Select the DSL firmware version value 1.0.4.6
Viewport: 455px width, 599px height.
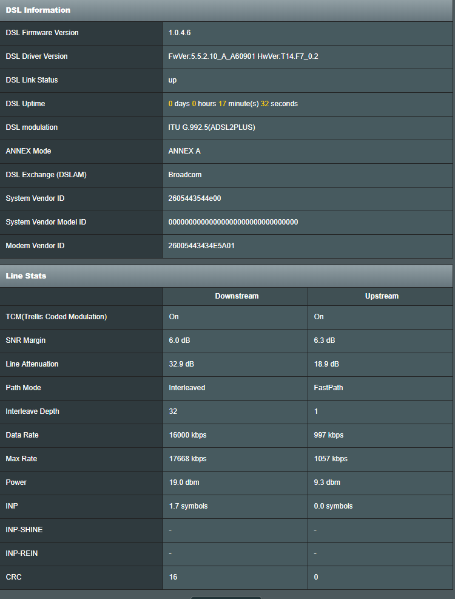180,33
